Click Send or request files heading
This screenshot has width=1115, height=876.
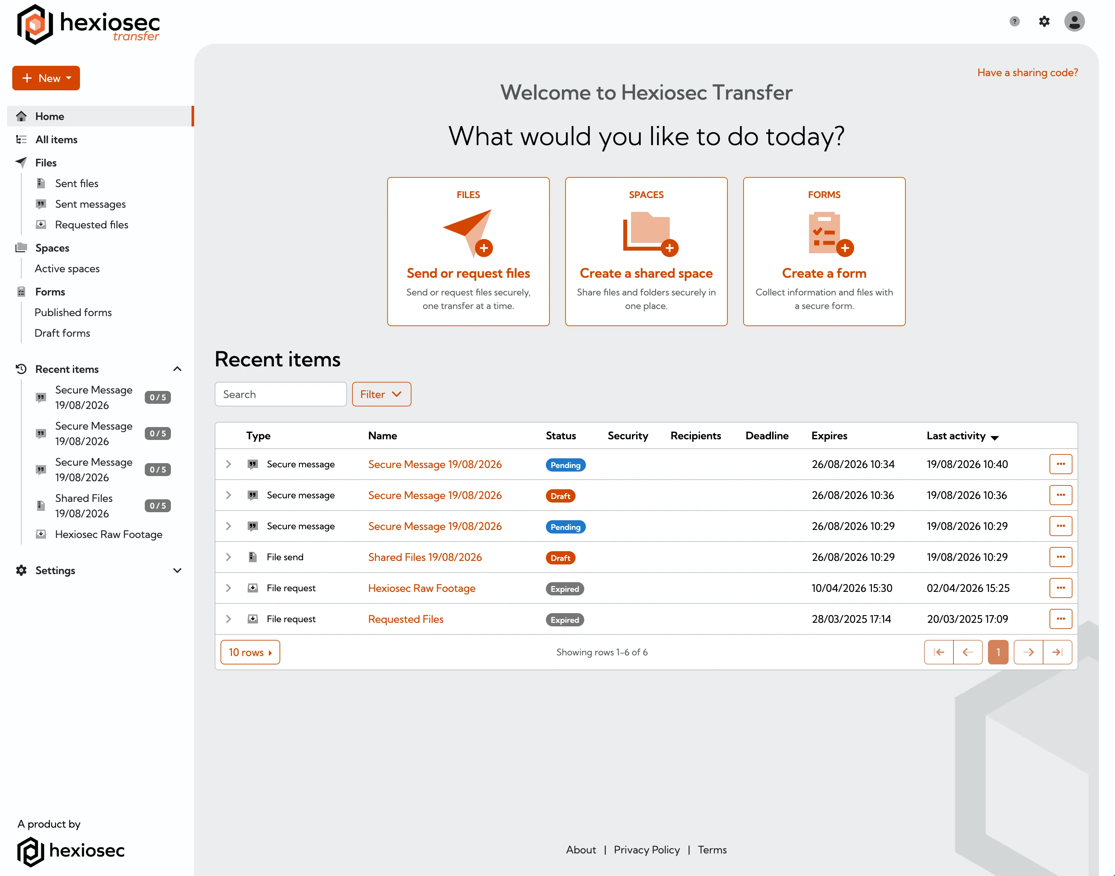tap(469, 273)
